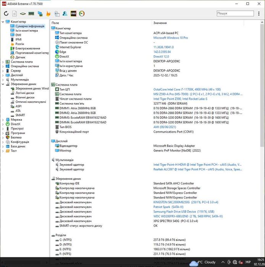Screen dimensions: 265x267
Task: Open the Microsoft Windows 10 Pro link
Action: [171, 38]
